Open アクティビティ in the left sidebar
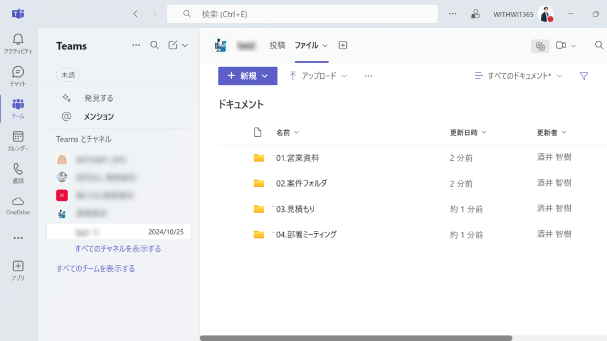This screenshot has height=341, width=607. [x=17, y=41]
